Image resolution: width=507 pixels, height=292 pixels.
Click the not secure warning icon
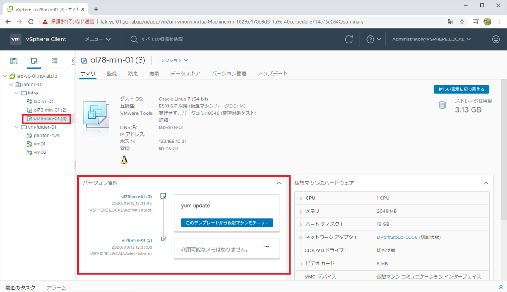pyautogui.click(x=45, y=21)
